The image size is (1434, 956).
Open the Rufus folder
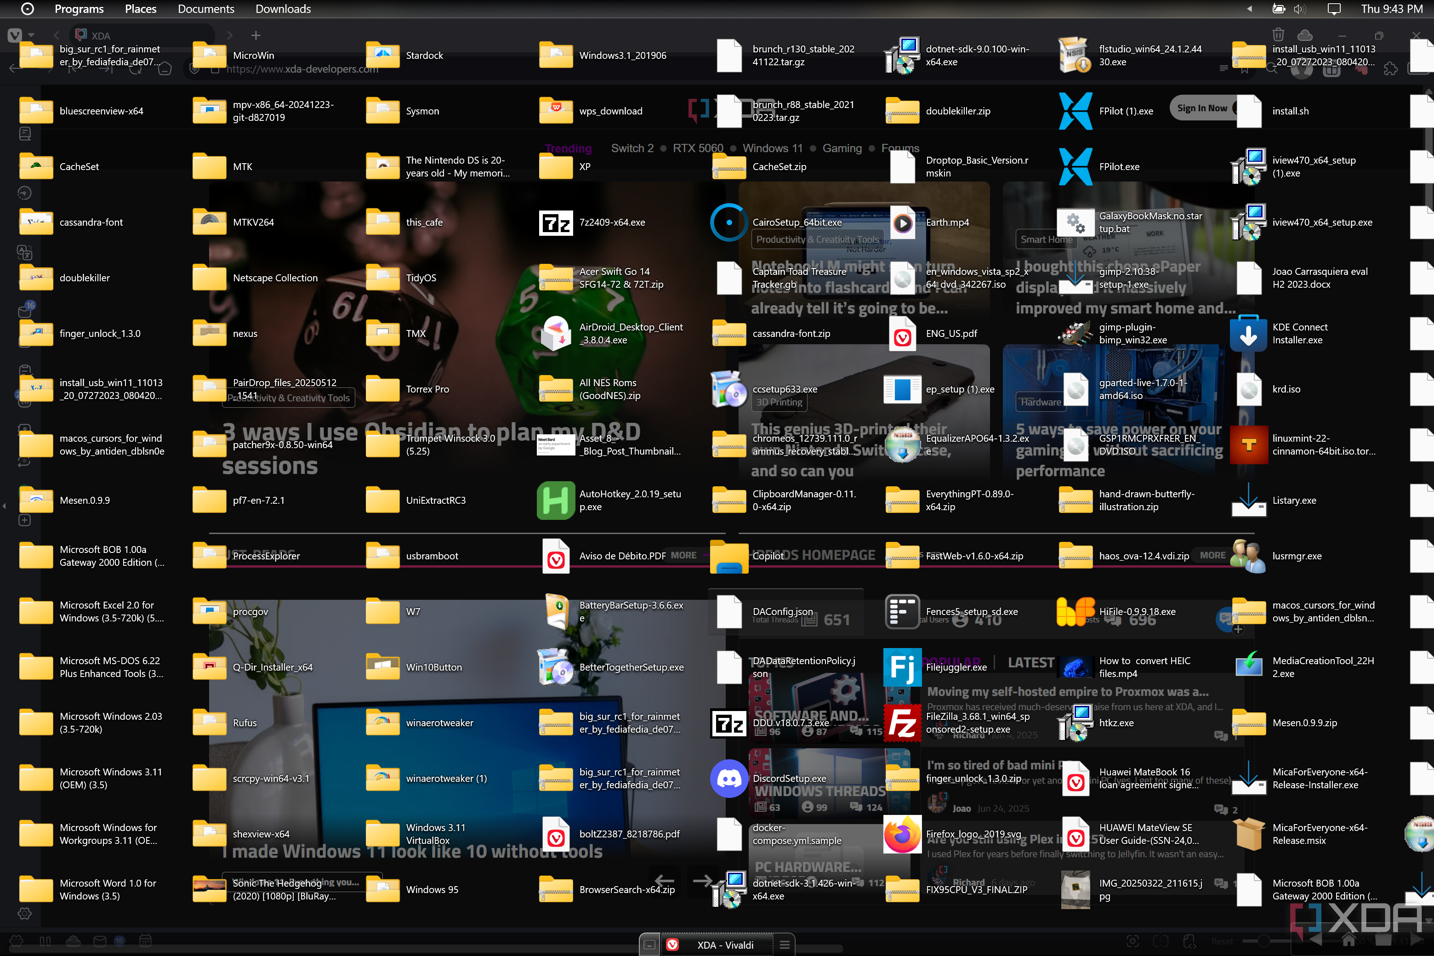pyautogui.click(x=209, y=723)
